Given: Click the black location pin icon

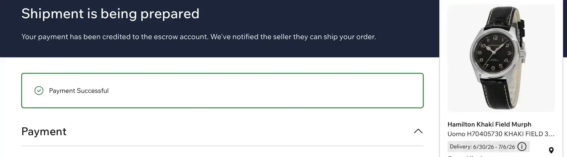Looking at the screenshot, I should click(551, 150).
